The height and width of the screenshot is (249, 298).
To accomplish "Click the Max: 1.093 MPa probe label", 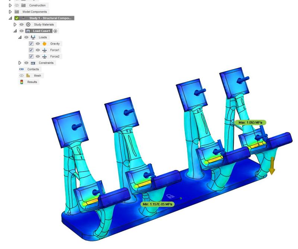I will 250,122.
